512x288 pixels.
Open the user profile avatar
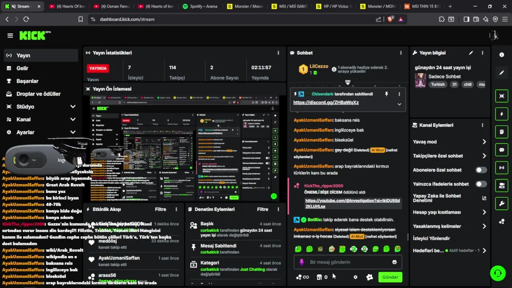494,36
